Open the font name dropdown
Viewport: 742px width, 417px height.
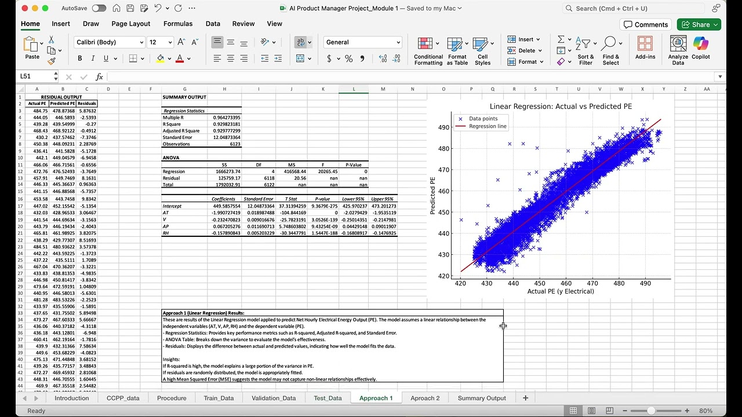[x=141, y=42]
